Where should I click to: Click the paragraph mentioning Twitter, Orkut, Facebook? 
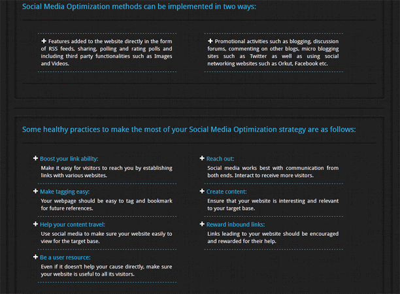coord(273,52)
